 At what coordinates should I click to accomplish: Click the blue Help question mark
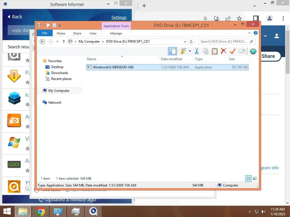tap(256, 33)
